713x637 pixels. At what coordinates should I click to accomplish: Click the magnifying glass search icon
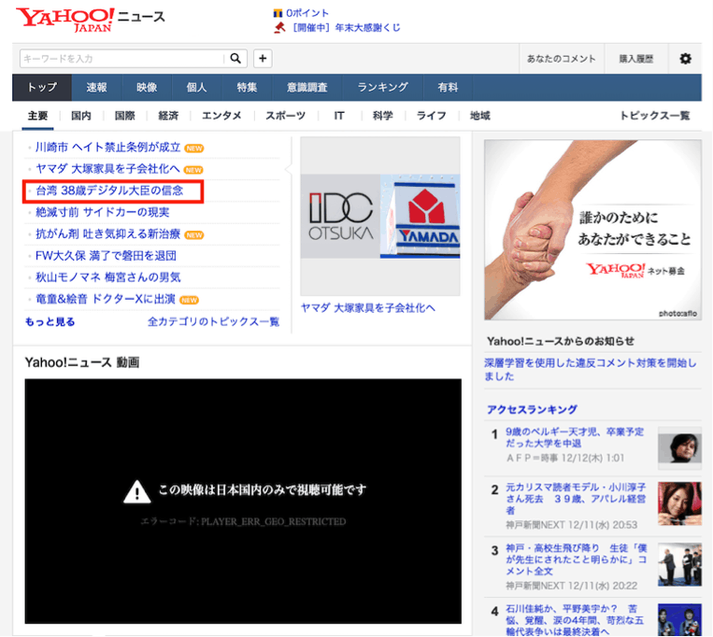[237, 59]
